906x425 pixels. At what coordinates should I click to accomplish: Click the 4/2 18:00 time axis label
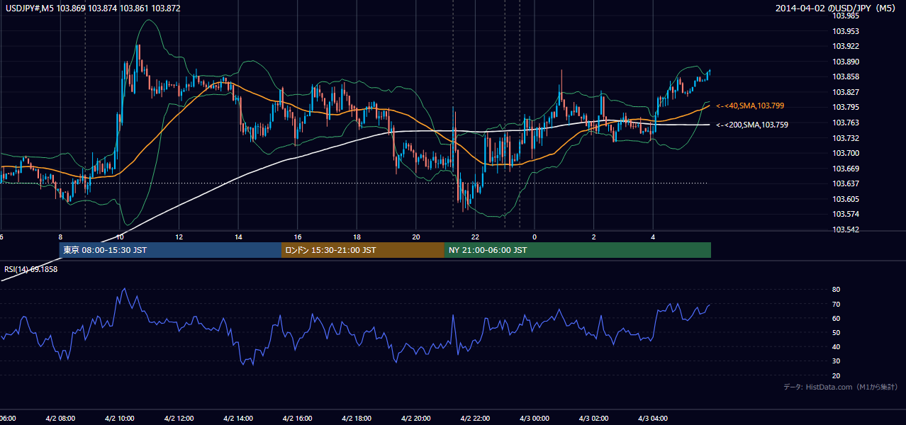(x=357, y=419)
